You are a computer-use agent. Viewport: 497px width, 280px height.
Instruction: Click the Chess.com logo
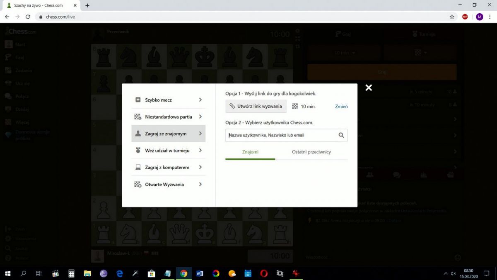pyautogui.click(x=21, y=31)
